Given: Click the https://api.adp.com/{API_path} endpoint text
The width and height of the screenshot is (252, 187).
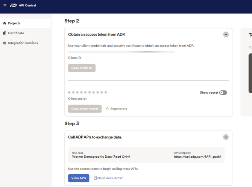Looking at the screenshot, I should (197, 157).
